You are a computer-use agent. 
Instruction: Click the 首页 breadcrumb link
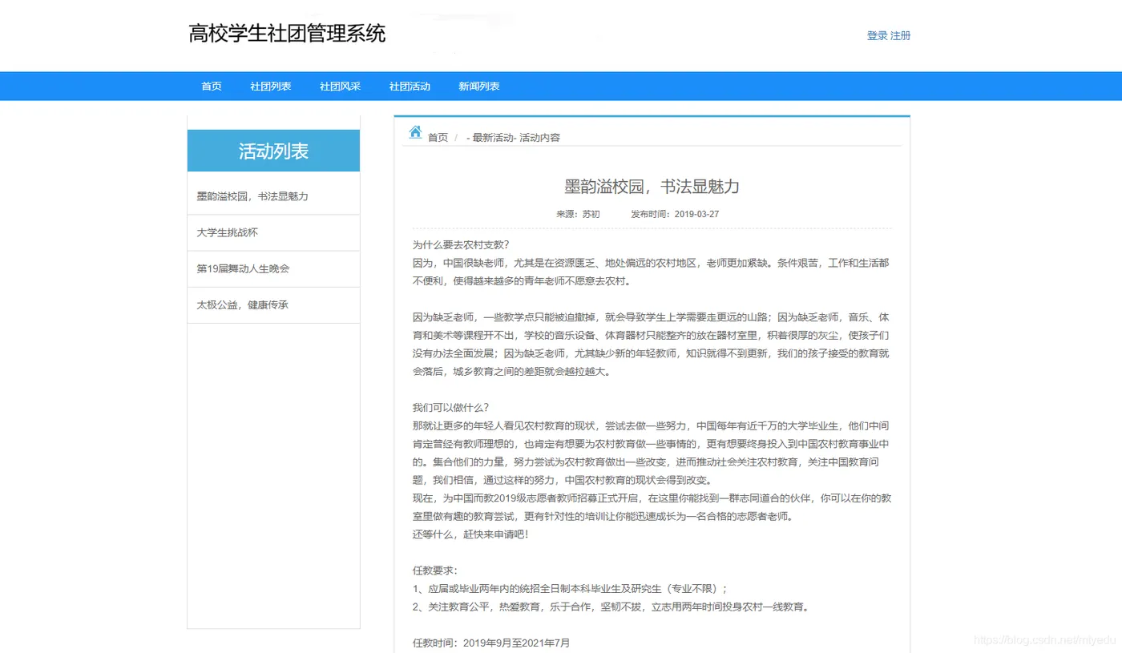(438, 138)
